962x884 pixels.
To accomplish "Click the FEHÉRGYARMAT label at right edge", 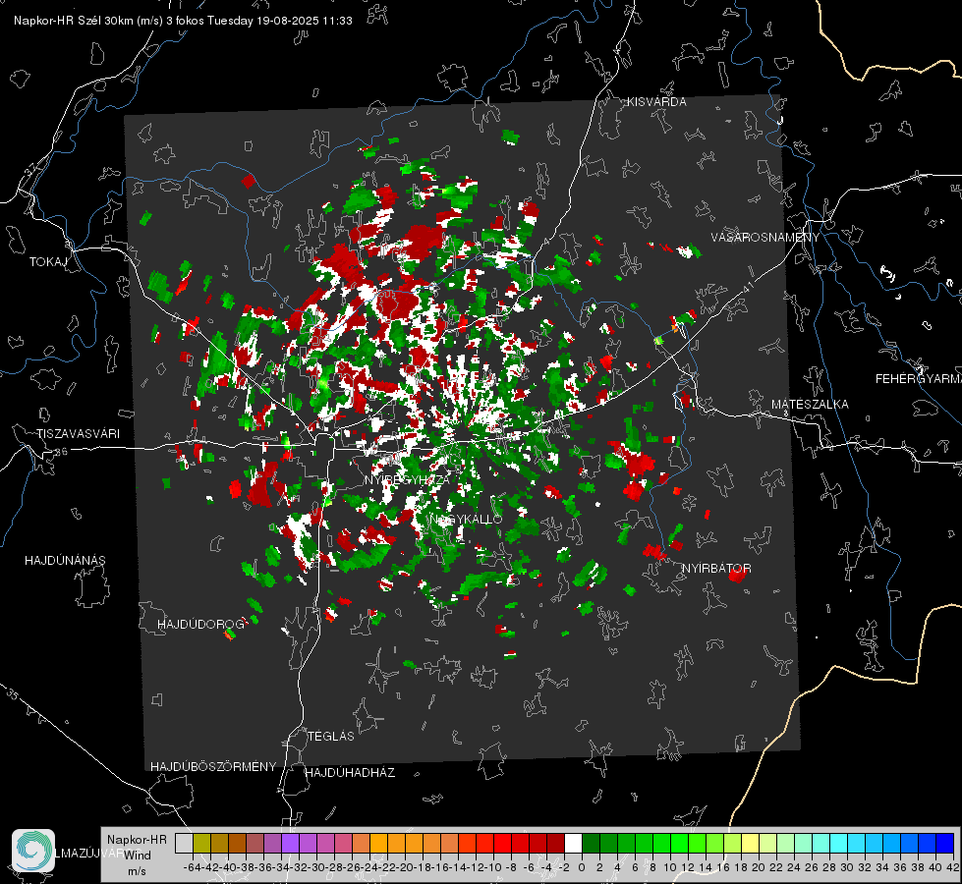I will tap(918, 379).
